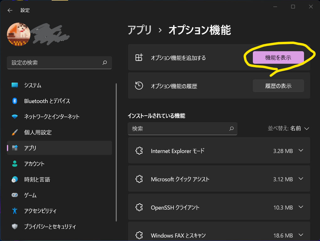Image resolution: width=320 pixels, height=241 pixels.
Task: Click the アカウント person icon
Action: coord(15,164)
